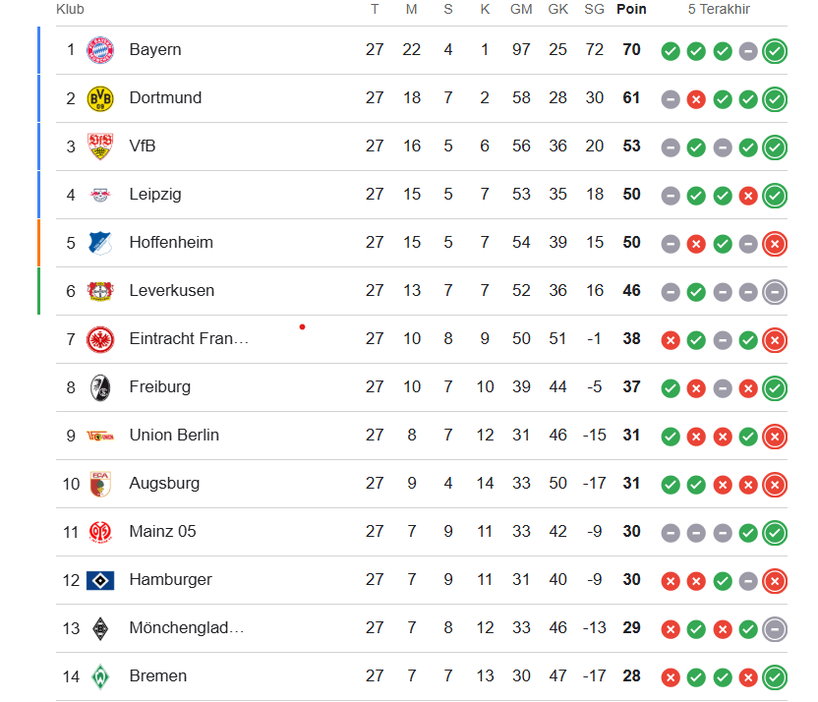Click the Hoffenheim club crest
The height and width of the screenshot is (702, 818).
(100, 243)
